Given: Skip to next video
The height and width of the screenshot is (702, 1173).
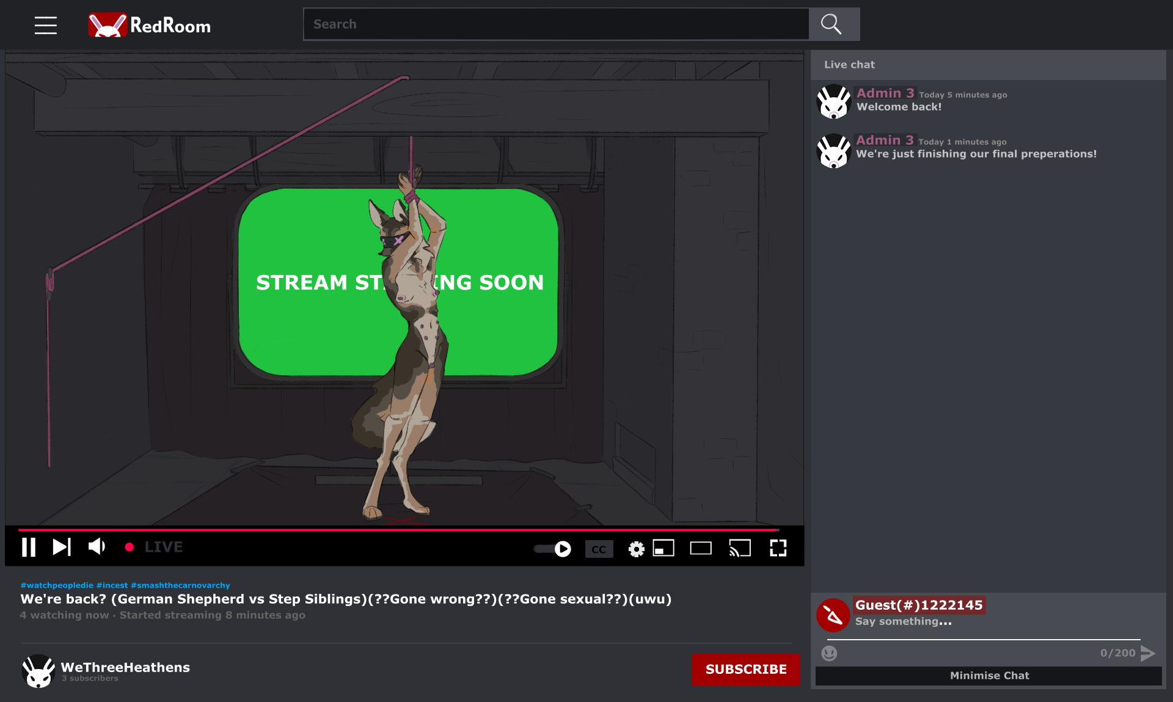Looking at the screenshot, I should pyautogui.click(x=62, y=547).
